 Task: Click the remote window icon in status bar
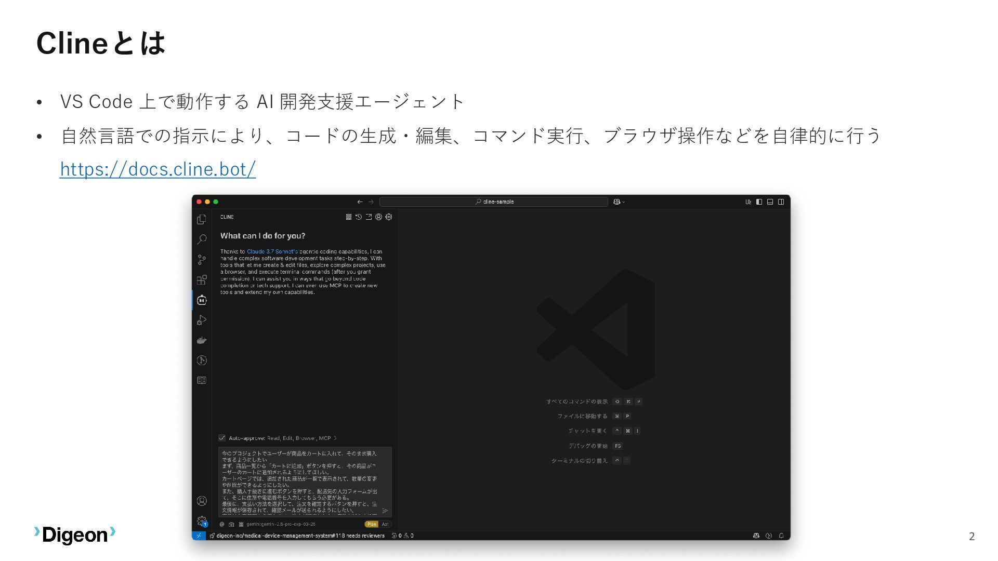click(199, 536)
